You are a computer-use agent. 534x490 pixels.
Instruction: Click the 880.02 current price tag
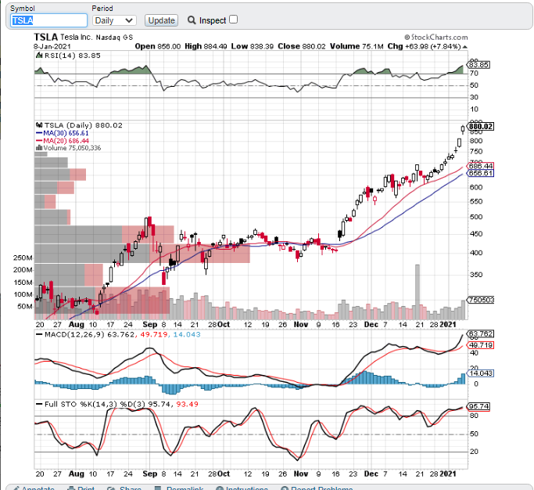point(482,126)
